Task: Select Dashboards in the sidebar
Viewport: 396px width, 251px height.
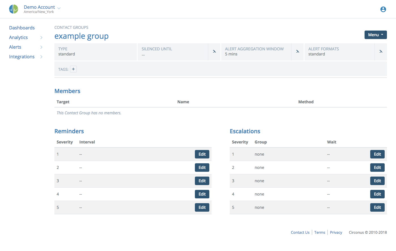Action: point(22,28)
